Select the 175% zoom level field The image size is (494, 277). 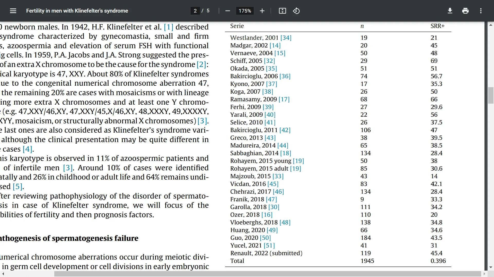click(245, 11)
